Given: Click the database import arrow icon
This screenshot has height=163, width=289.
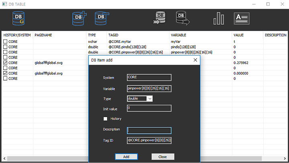Looking at the screenshot, I should tap(159, 18).
